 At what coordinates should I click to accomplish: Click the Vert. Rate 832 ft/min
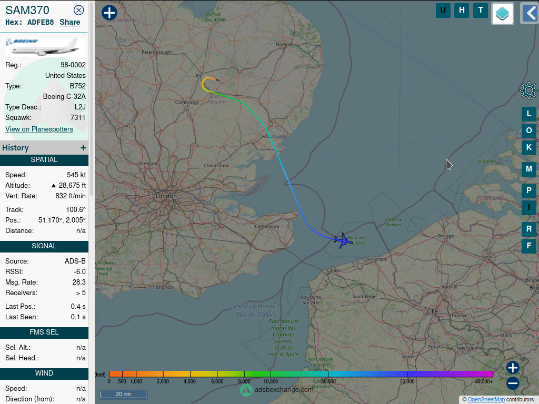(x=71, y=196)
